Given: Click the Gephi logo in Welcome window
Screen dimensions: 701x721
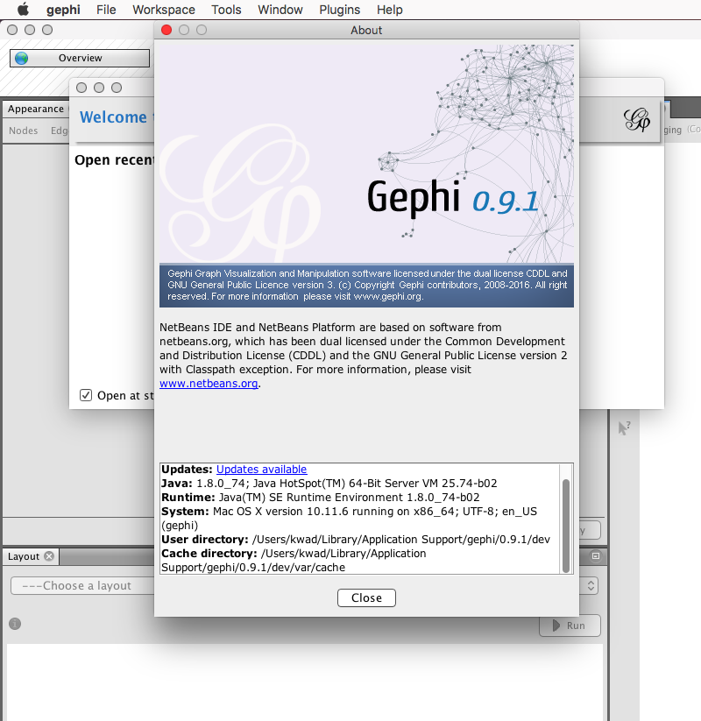Looking at the screenshot, I should (x=637, y=120).
